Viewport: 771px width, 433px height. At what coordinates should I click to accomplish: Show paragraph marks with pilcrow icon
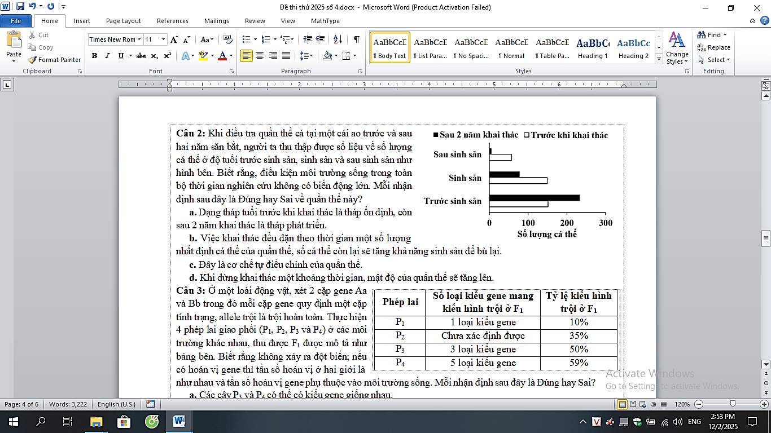pos(356,39)
